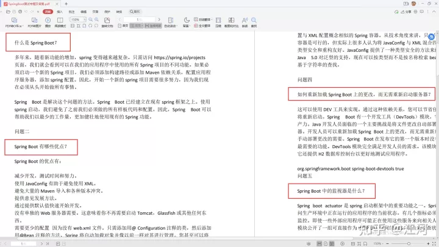
Task: Open the Annotate ribbon tab
Action: click(x=72, y=12)
